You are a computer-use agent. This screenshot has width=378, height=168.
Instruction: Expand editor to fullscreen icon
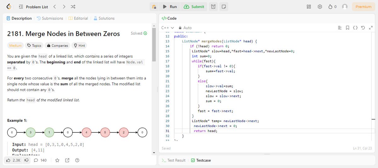click(x=371, y=28)
